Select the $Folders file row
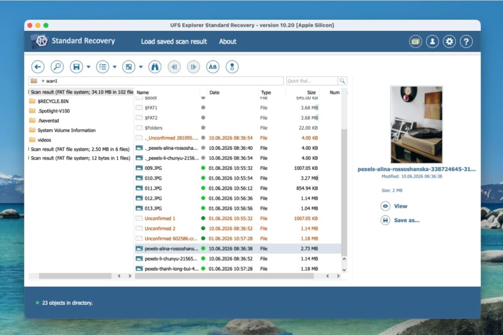The height and width of the screenshot is (335, 503). click(x=238, y=128)
